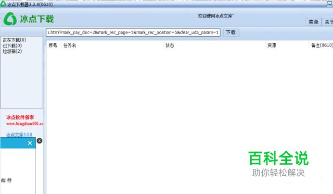Select 垃圾箱(2) in the sidebar
Image resolution: width=333 pixels, height=194 pixels.
12,51
